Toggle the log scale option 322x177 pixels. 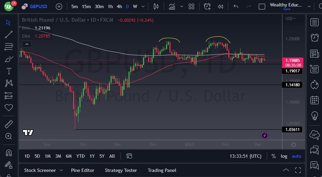284,156
